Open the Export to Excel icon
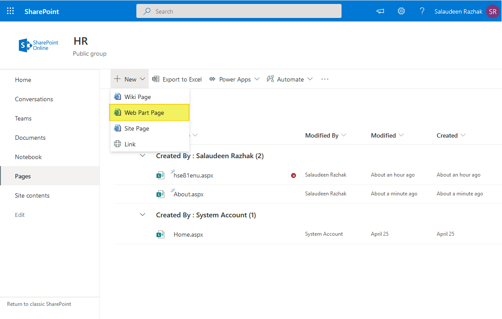The height and width of the screenshot is (319, 502). 156,79
